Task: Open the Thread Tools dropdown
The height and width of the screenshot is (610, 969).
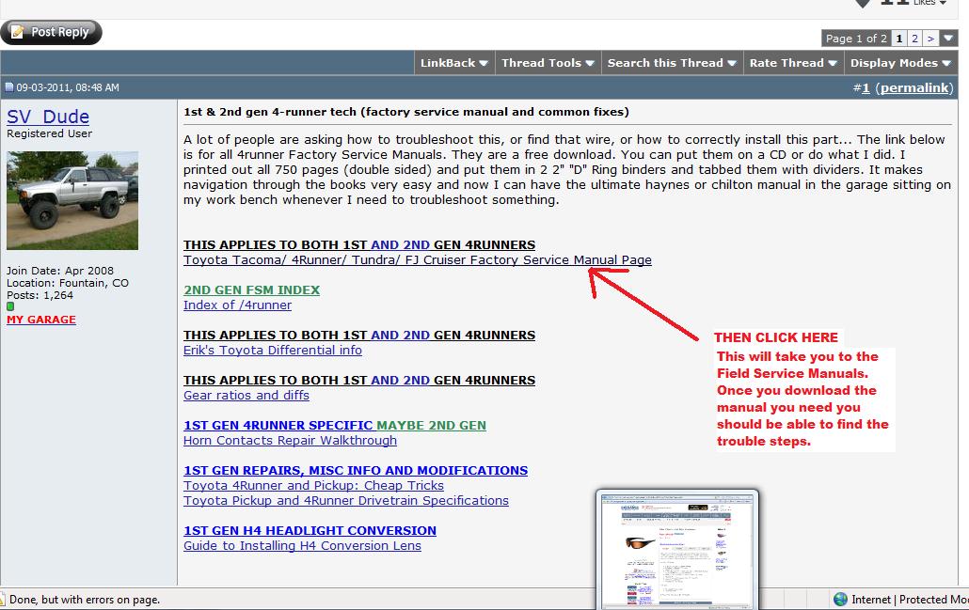Action: click(x=548, y=63)
